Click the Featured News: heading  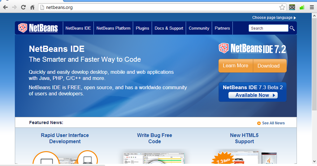pos(46,122)
